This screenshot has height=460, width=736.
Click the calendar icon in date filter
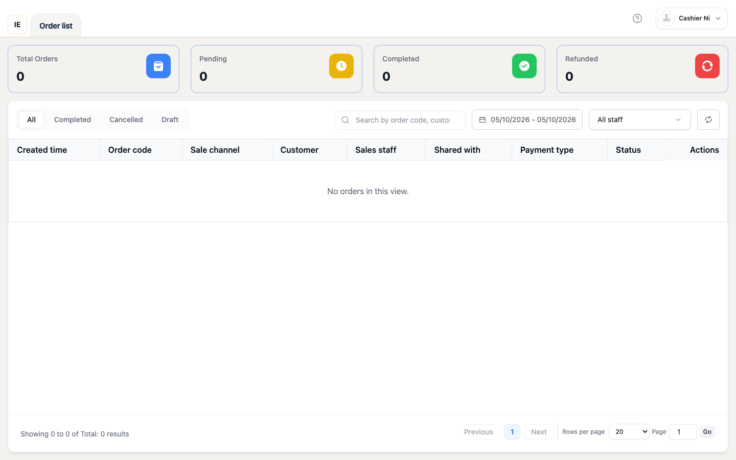482,120
